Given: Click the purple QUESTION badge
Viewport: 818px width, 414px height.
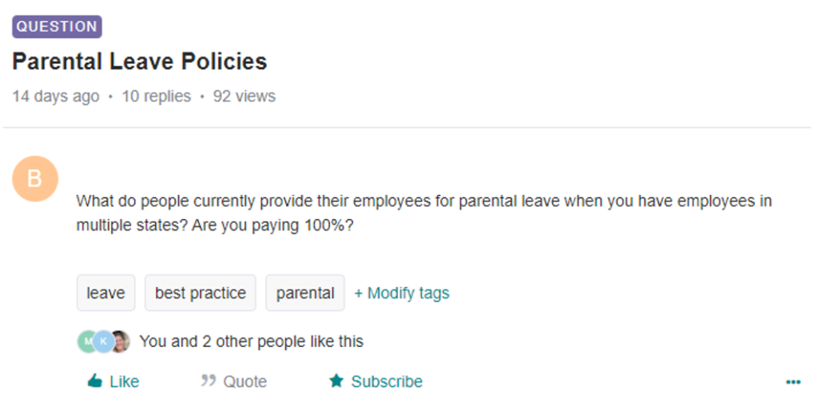Looking at the screenshot, I should (57, 26).
